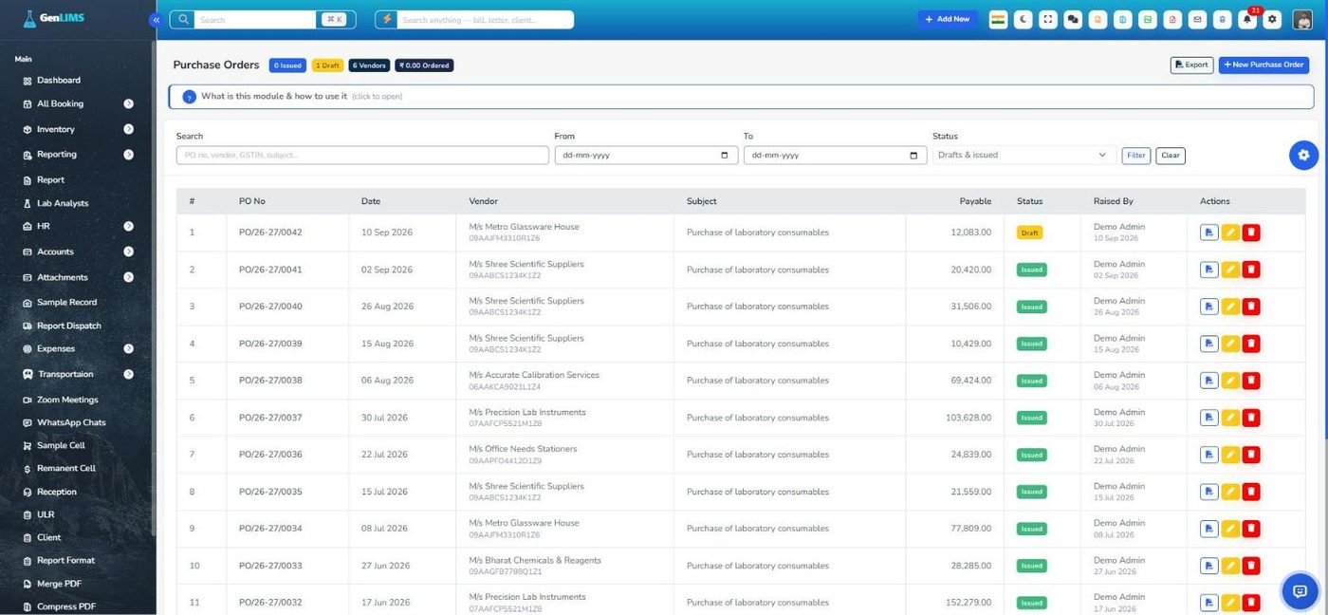1328x615 pixels.
Task: Collapse the sidebar with the double-chevron button
Action: (156, 19)
